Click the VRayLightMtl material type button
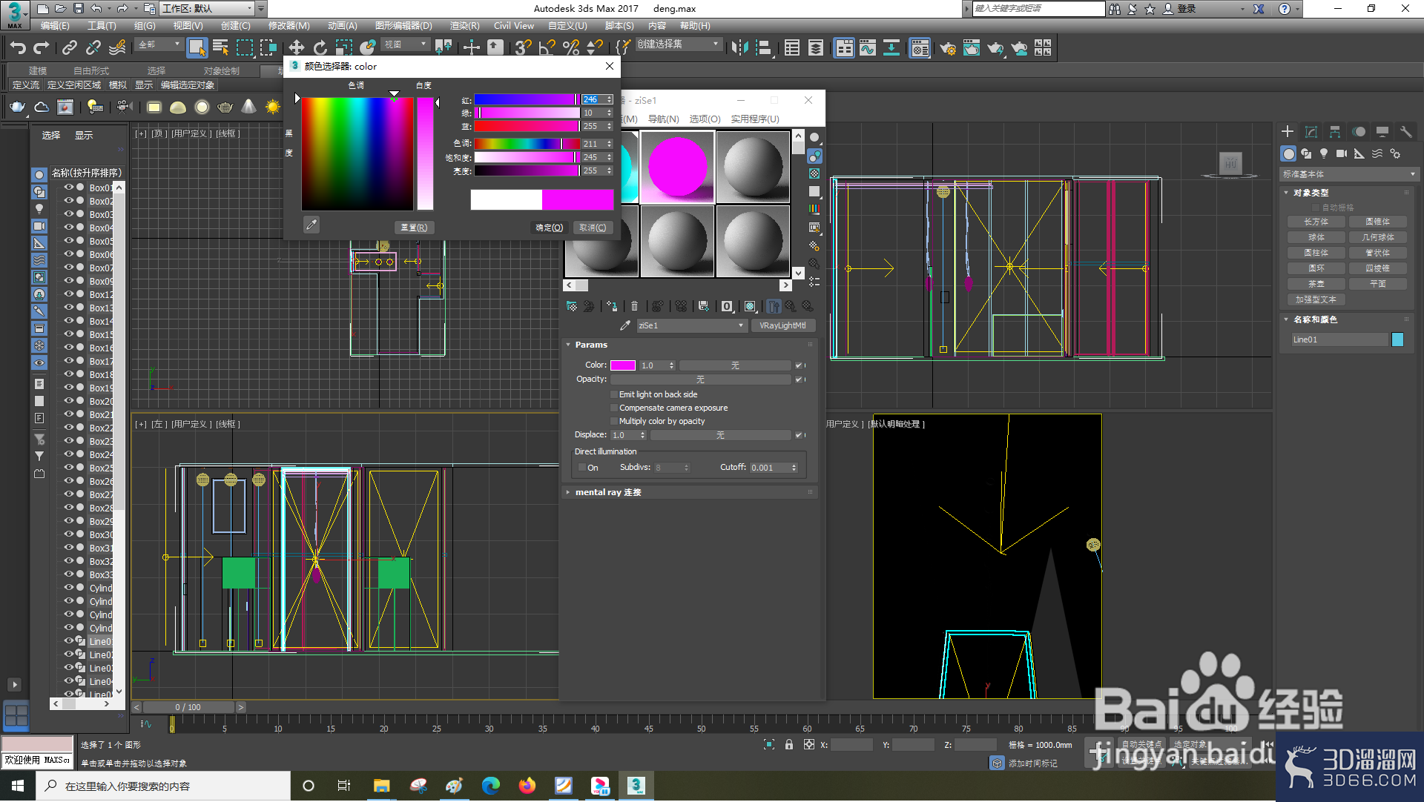Image resolution: width=1424 pixels, height=802 pixels. tap(783, 325)
